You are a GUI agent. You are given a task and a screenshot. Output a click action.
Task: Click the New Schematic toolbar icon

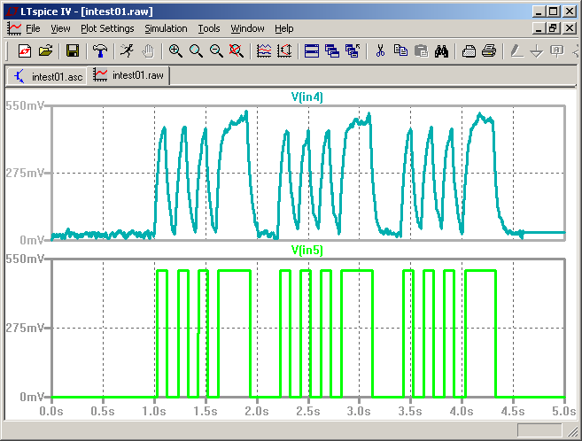click(x=25, y=50)
